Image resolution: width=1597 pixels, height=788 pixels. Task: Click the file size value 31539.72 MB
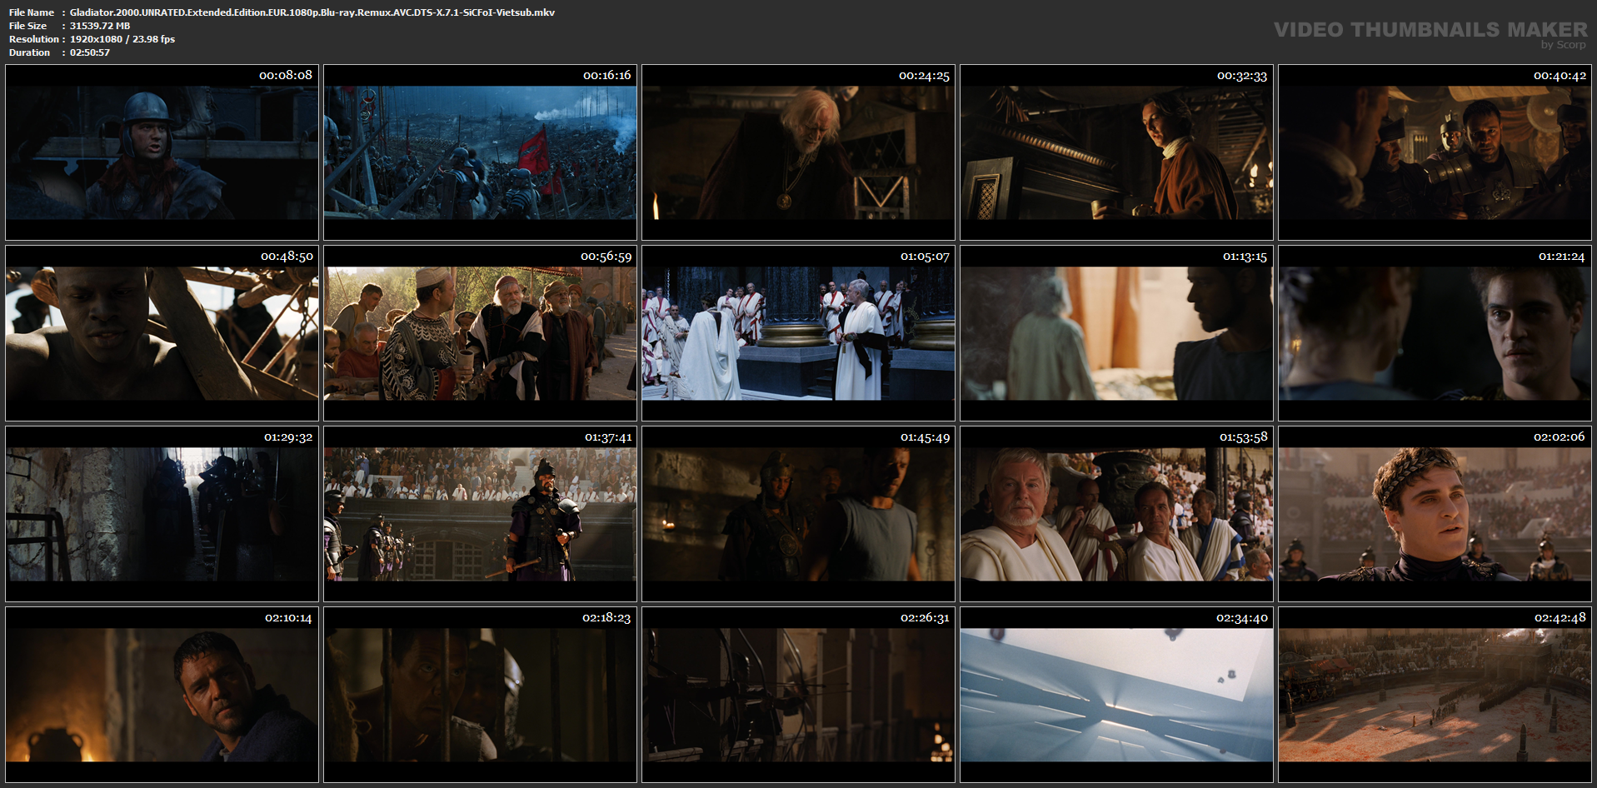(100, 26)
